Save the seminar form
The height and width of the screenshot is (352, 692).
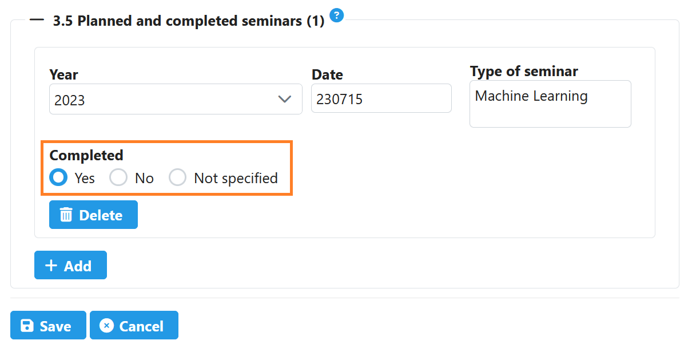coord(48,325)
